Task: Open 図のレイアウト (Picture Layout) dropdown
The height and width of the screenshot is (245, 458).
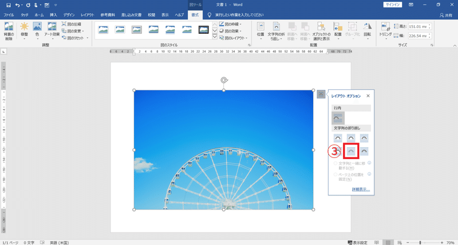Action: [233, 38]
